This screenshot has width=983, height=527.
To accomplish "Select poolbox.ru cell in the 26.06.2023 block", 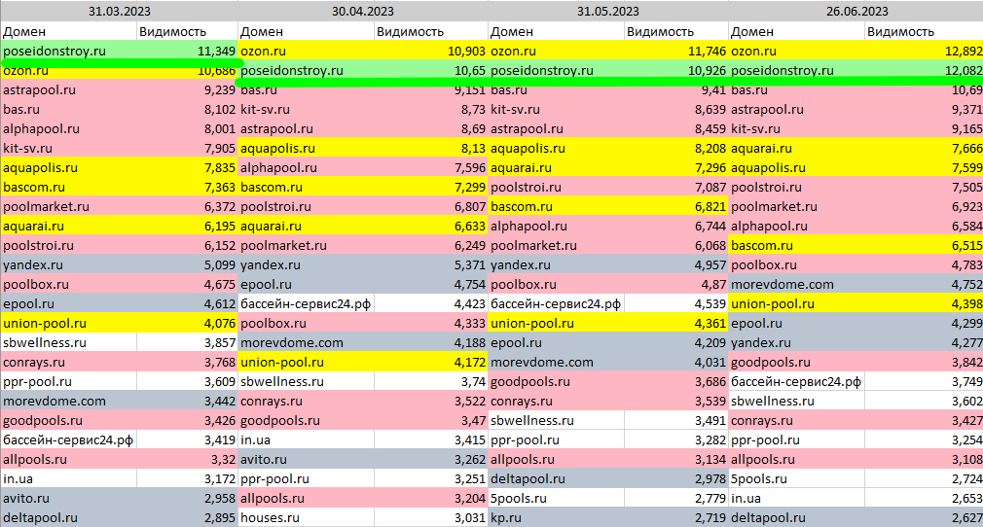I will point(797,264).
